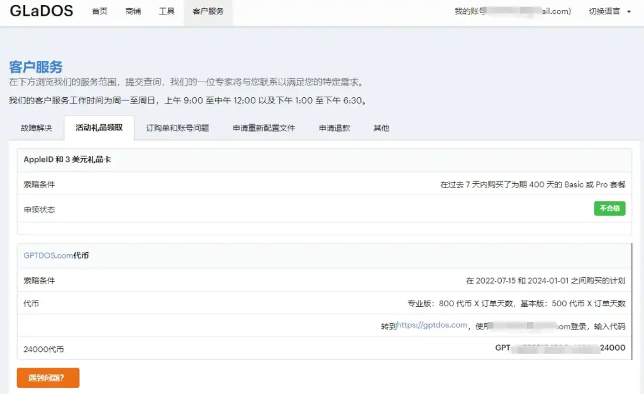Click the 24000代币 row label
The width and height of the screenshot is (644, 394).
click(x=43, y=349)
